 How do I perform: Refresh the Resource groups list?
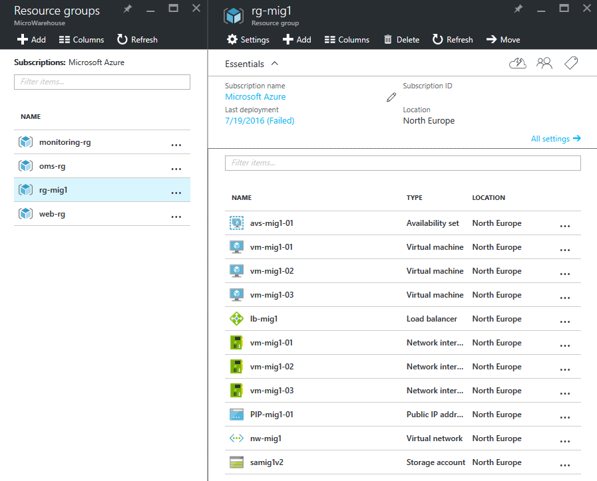[x=137, y=40]
